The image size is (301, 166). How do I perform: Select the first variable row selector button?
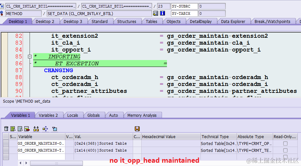(6, 143)
